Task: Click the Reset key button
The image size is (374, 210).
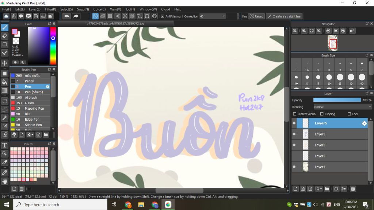Action: tap(256, 16)
